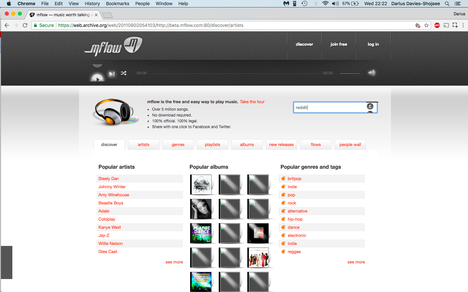Switch to the people wall tab

(350, 145)
